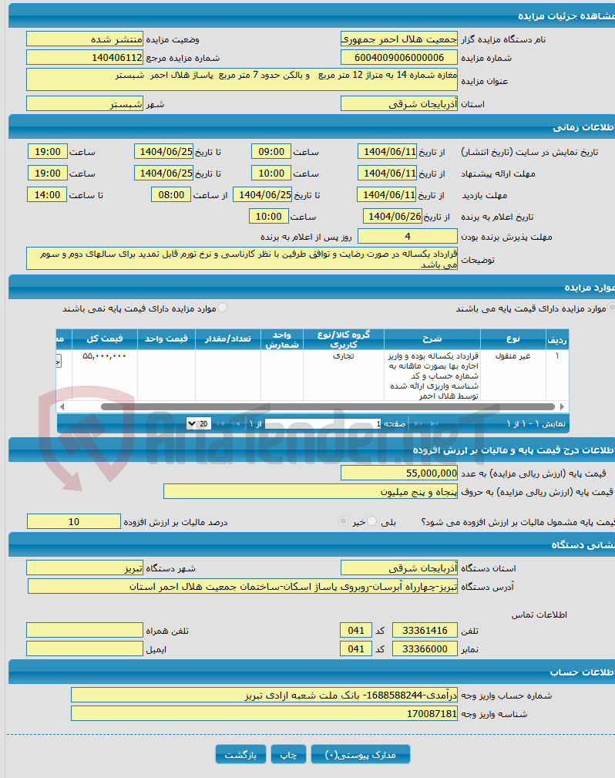The width and height of the screenshot is (615, 778).
Task: Click deposit identifier field 170087181
Action: [264, 713]
